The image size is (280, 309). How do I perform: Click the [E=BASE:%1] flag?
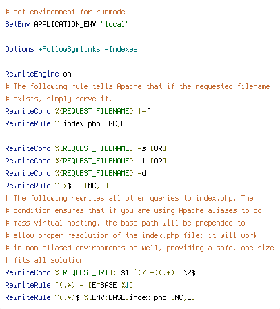coord(110,285)
